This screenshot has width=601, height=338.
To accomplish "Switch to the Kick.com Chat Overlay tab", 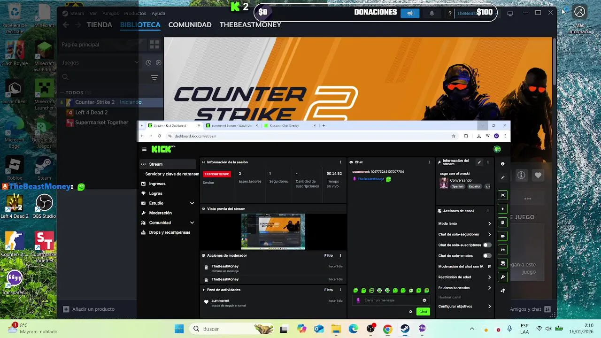I will pyautogui.click(x=290, y=126).
